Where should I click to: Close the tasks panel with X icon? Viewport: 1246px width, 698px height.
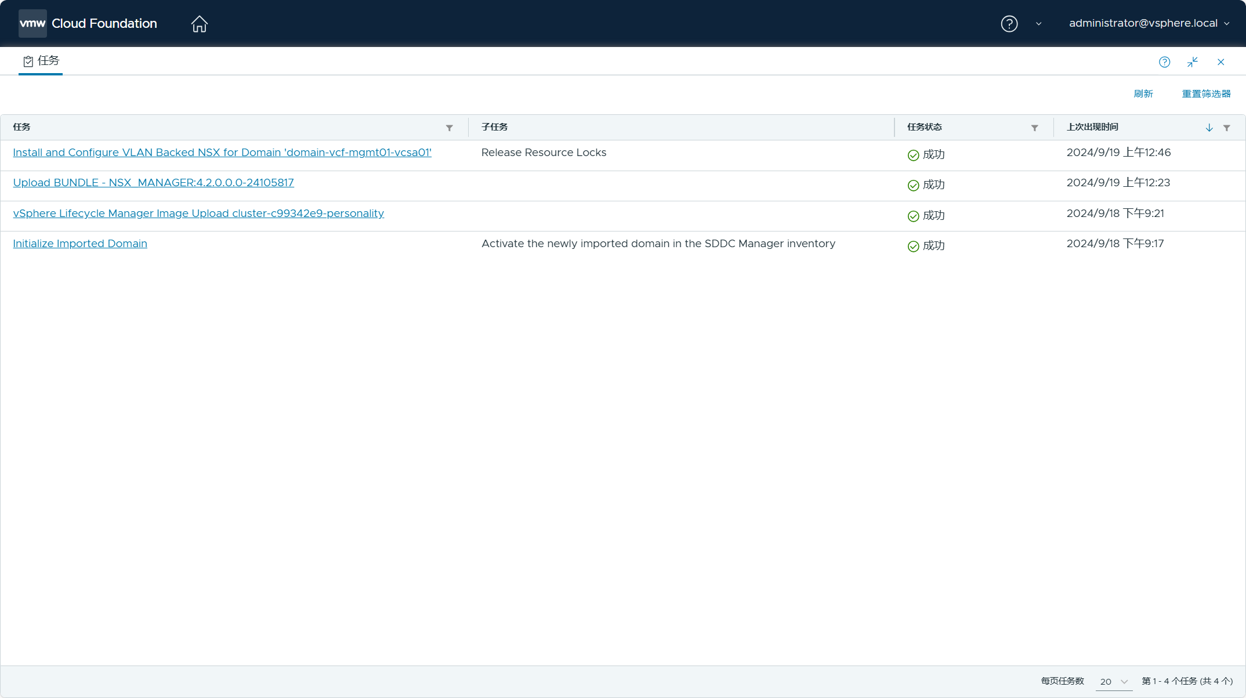click(x=1220, y=62)
